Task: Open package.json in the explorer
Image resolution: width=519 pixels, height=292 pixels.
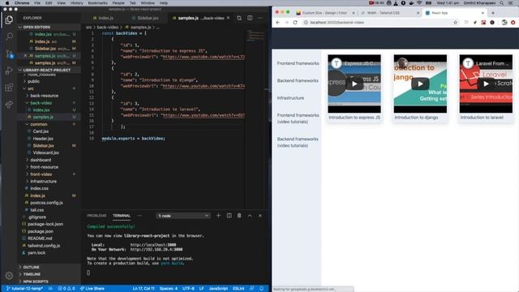Action: tap(41, 232)
